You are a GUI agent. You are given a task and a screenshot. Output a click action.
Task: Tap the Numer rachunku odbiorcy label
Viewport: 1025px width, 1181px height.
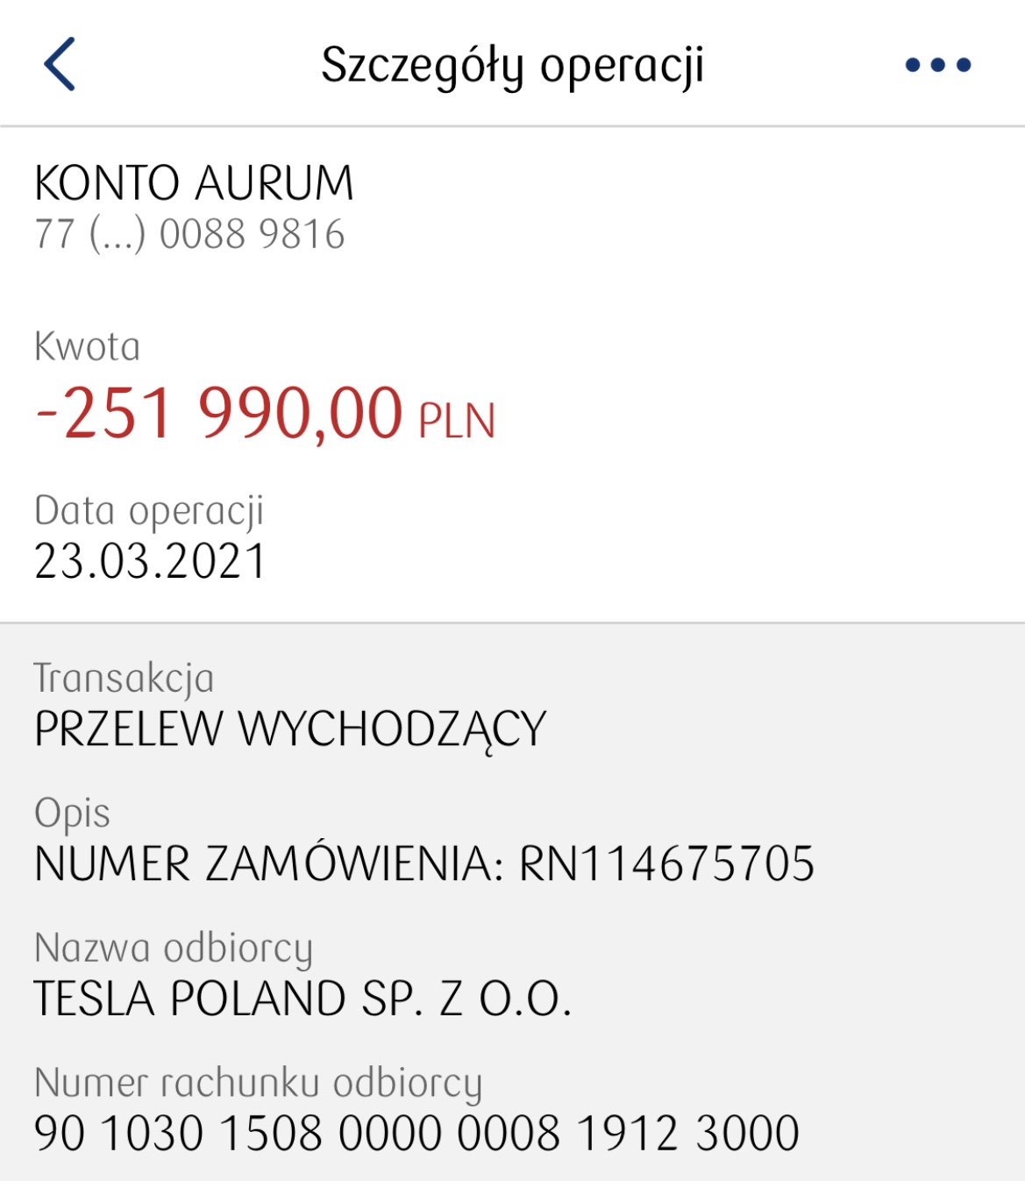[258, 1084]
